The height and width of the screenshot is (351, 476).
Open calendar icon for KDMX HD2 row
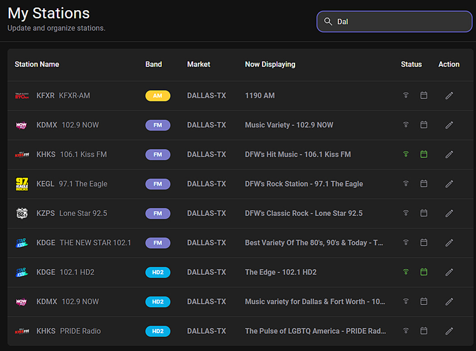click(x=424, y=302)
